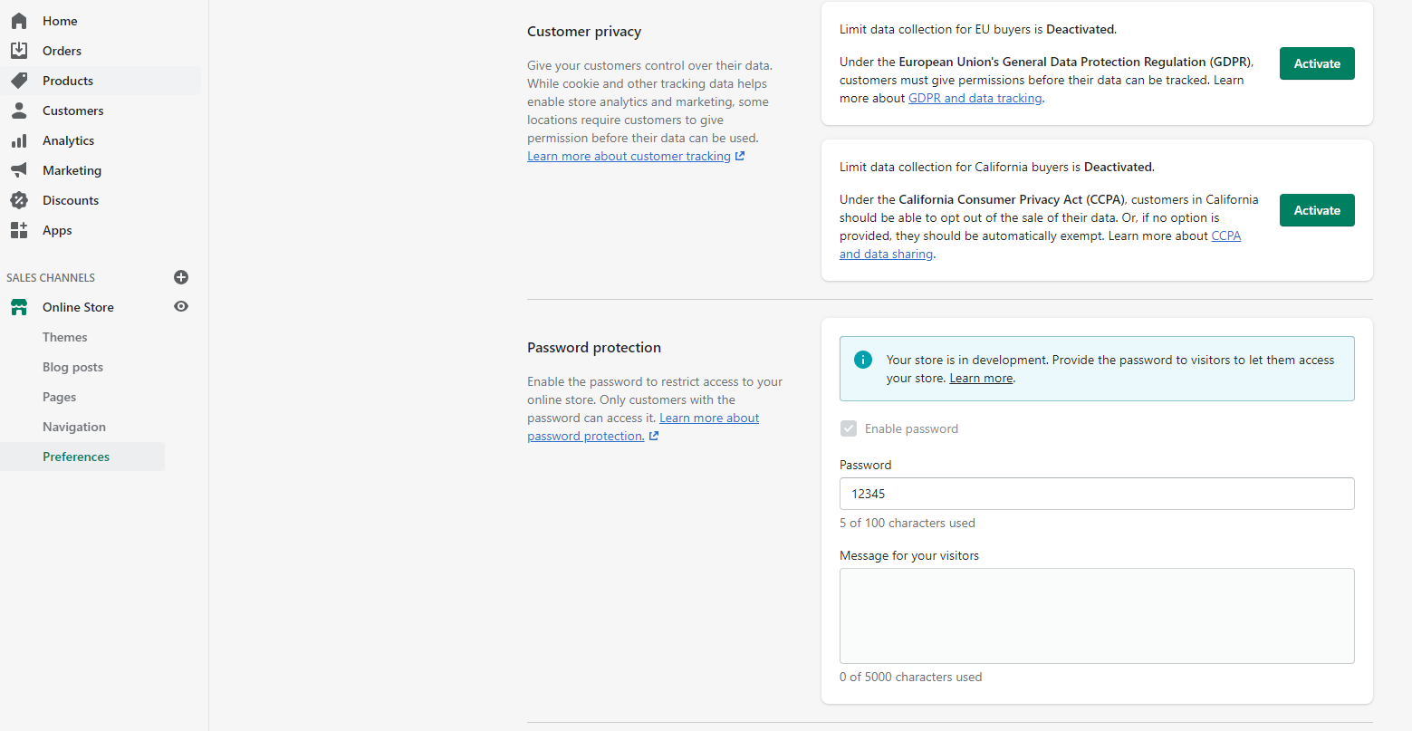
Task: Toggle Online Store visibility with the eye icon
Action: coord(181,306)
